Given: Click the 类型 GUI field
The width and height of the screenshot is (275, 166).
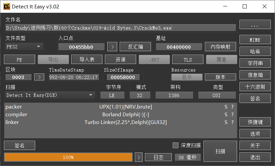Looking at the screenshot, I should 217,95.
